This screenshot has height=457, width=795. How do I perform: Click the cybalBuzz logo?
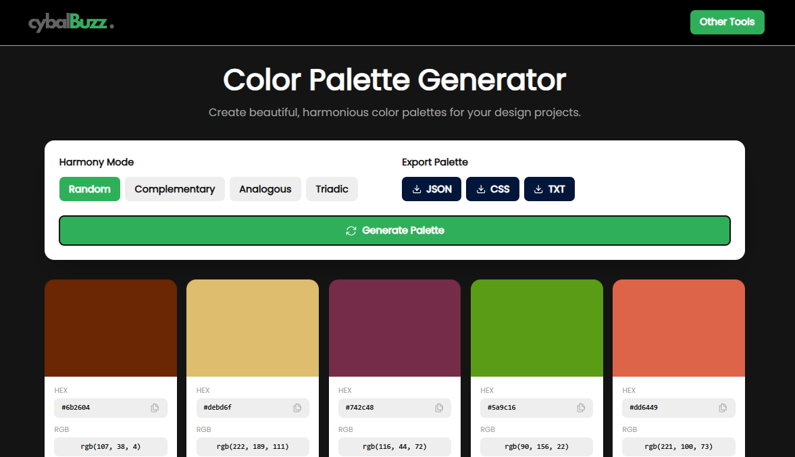coord(71,22)
